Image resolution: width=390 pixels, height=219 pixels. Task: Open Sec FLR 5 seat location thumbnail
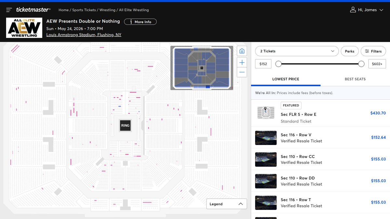click(x=266, y=113)
